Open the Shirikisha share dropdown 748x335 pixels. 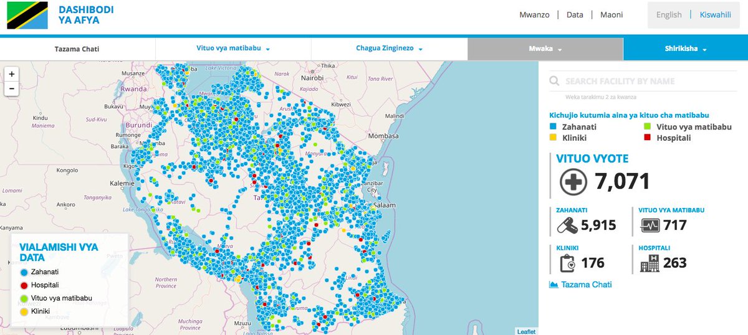click(x=686, y=49)
